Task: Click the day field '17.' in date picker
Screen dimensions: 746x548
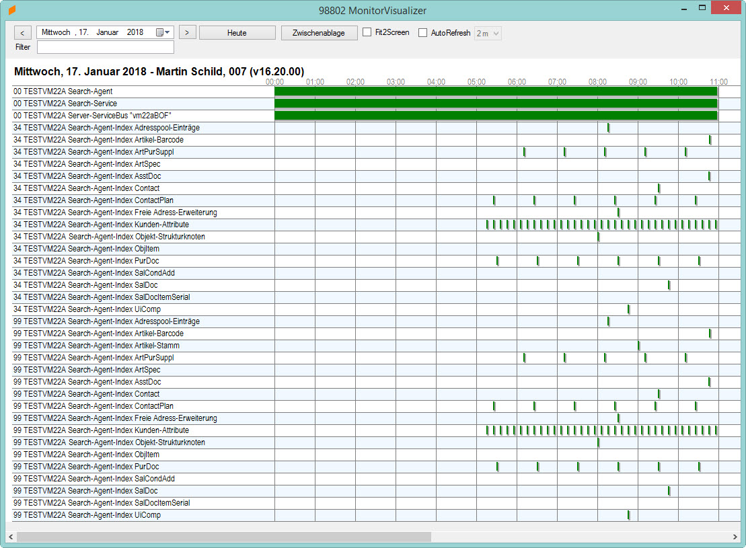Action: coord(83,32)
